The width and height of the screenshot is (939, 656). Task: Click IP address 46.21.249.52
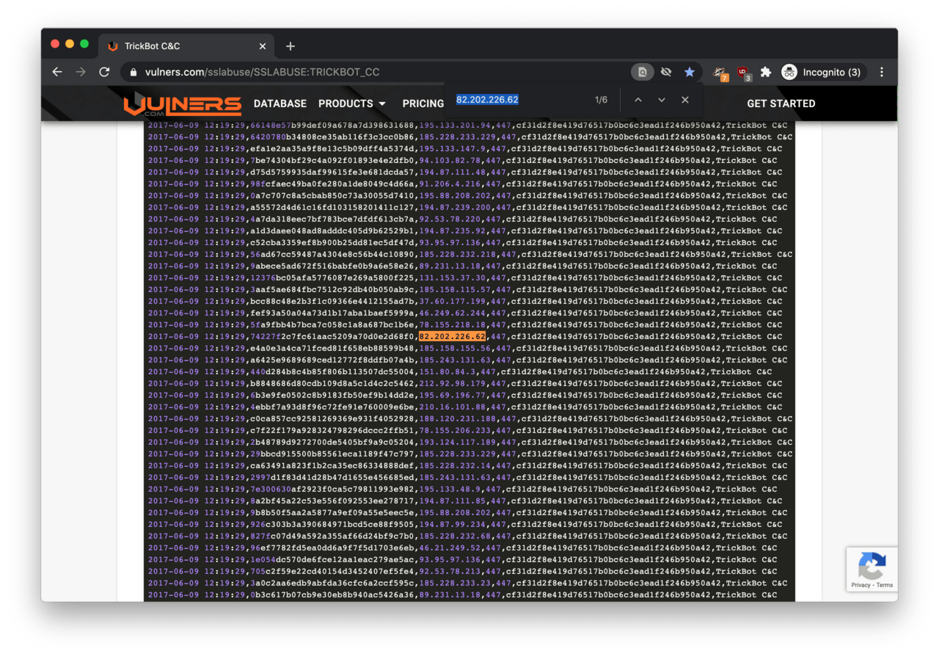[450, 548]
